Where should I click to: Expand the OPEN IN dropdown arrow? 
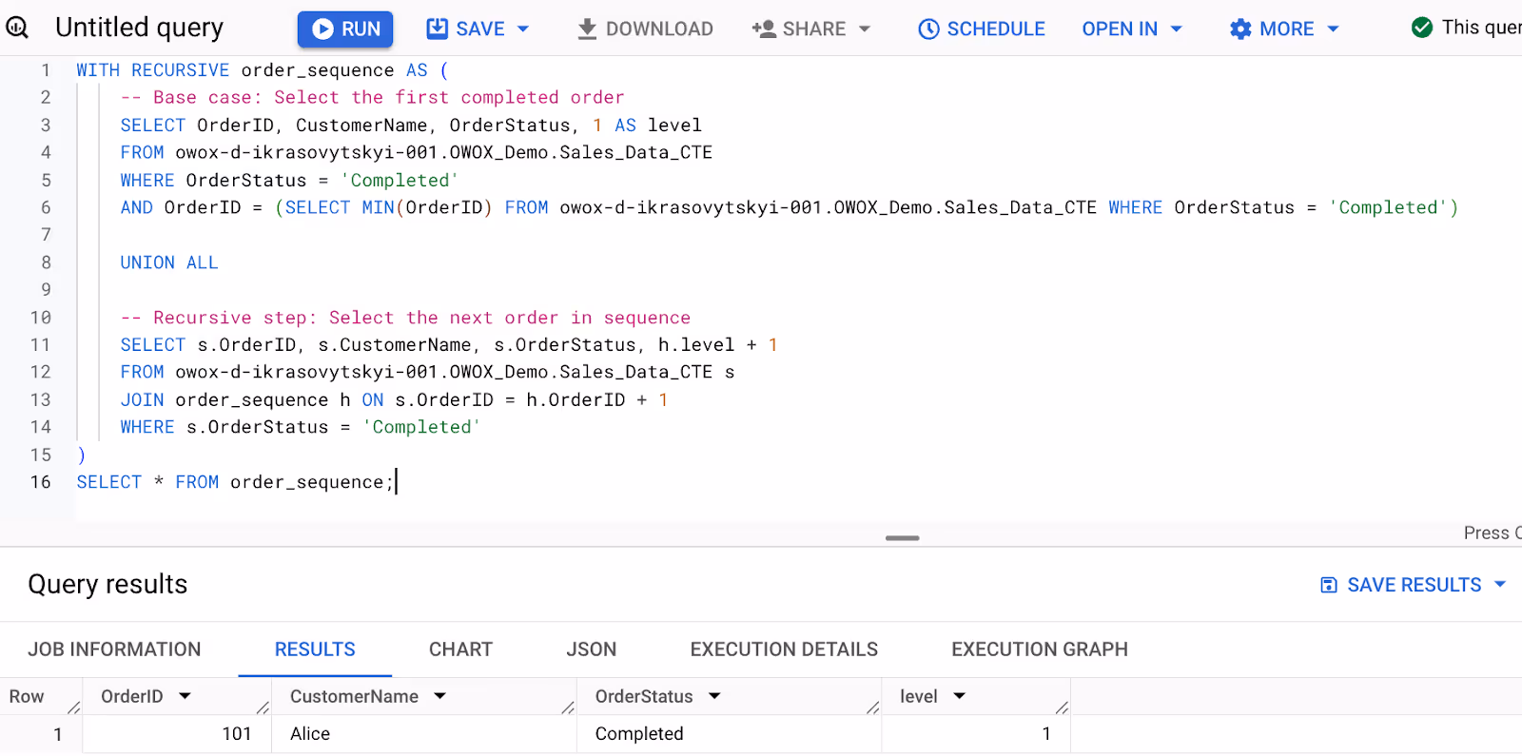click(1177, 29)
